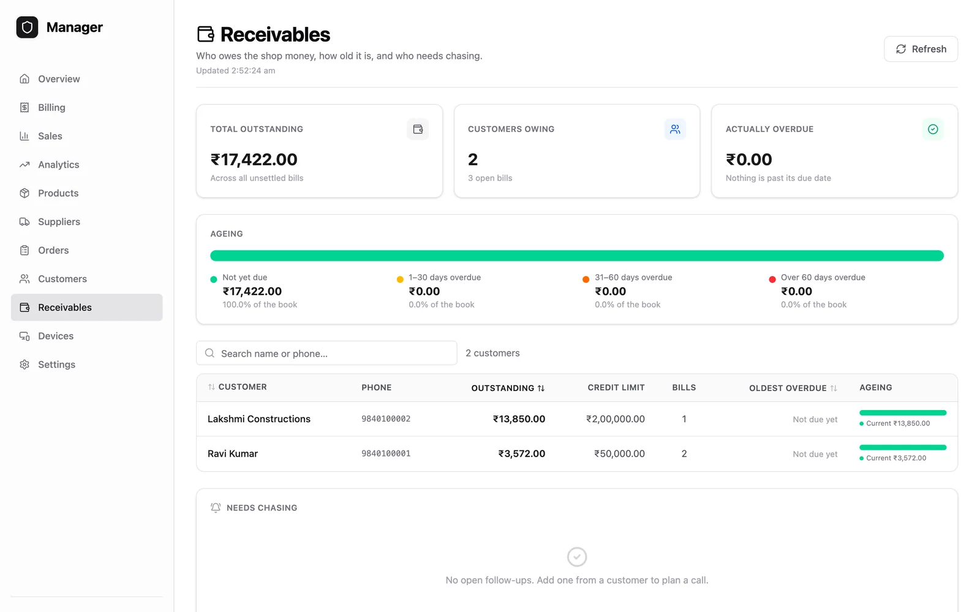This screenshot has width=980, height=612.
Task: Navigate to Products page
Action: 86,193
